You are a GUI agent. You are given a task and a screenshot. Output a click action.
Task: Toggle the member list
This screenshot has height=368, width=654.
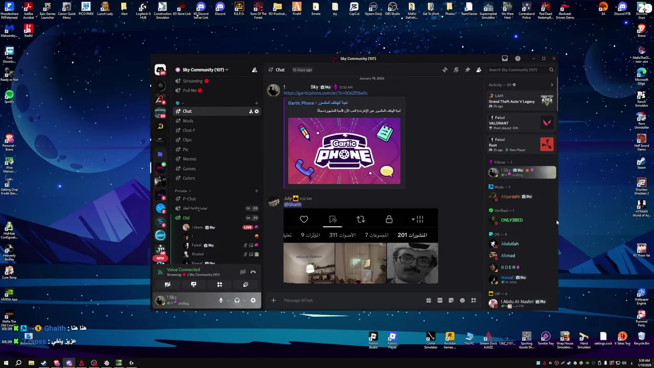pos(479,70)
